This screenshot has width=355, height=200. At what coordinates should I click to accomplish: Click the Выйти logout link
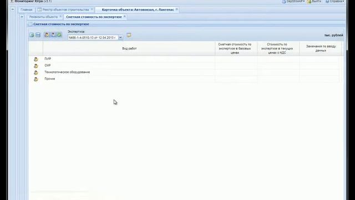click(x=317, y=1)
